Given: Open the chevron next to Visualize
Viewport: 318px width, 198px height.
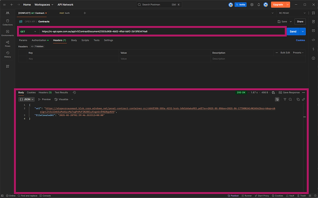Looking at the screenshot, I should [72, 99].
